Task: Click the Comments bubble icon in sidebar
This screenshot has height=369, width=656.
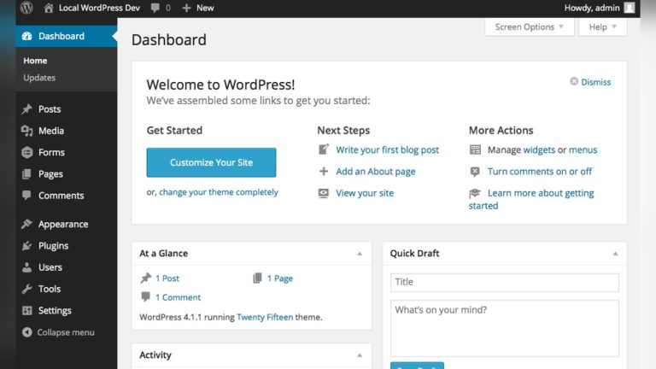Action: pos(26,196)
